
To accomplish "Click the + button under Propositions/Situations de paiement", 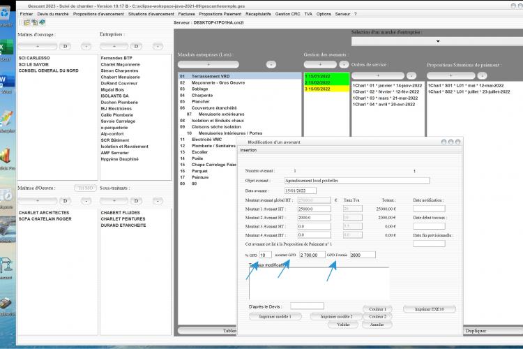I will [450, 75].
